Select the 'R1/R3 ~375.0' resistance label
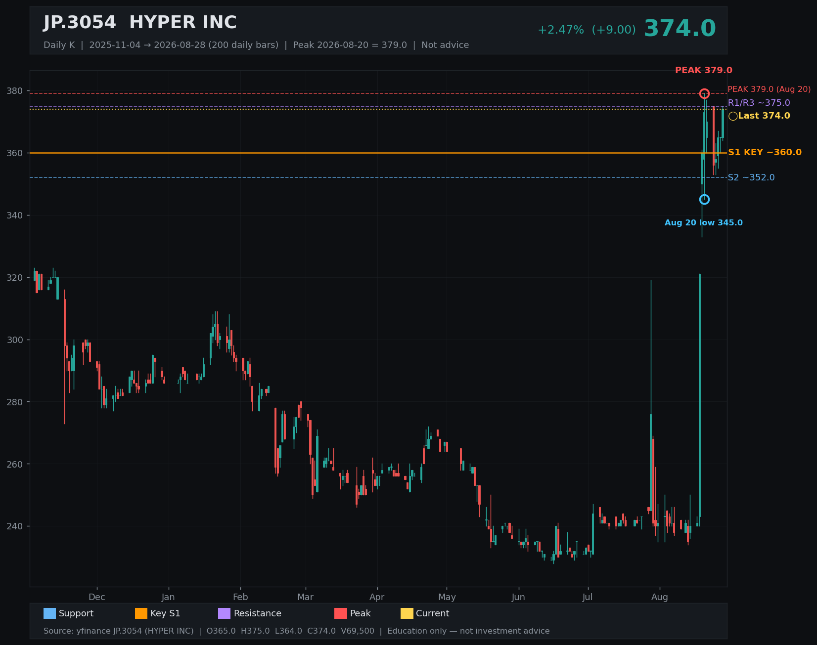 point(759,103)
